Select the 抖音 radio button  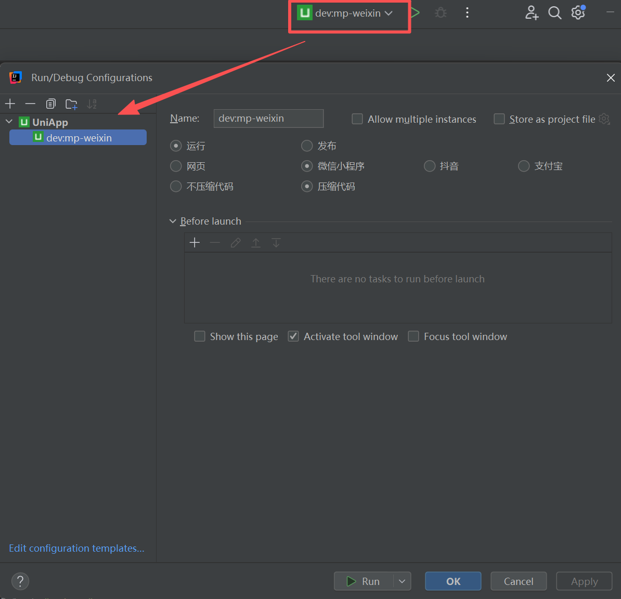(430, 166)
